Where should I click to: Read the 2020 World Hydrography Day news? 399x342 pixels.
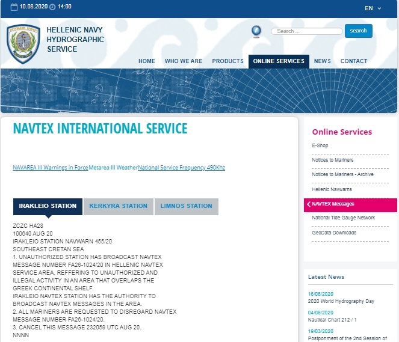pos(341,301)
